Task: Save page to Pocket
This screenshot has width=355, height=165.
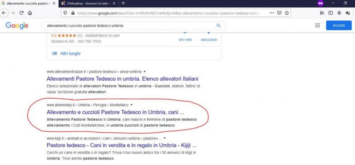Action: pyautogui.click(x=279, y=13)
